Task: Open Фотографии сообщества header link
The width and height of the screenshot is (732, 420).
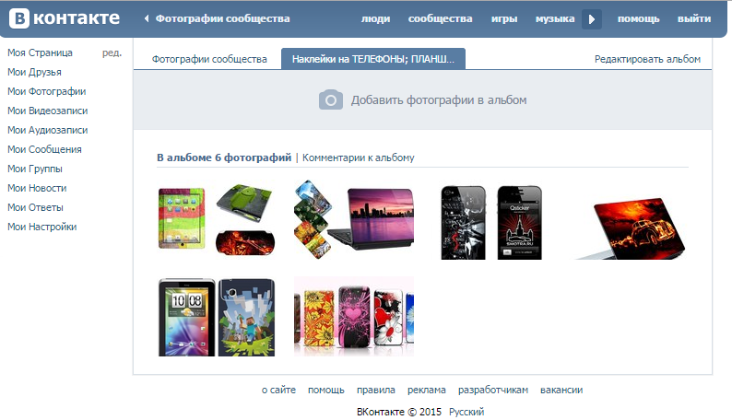Action: coord(222,18)
